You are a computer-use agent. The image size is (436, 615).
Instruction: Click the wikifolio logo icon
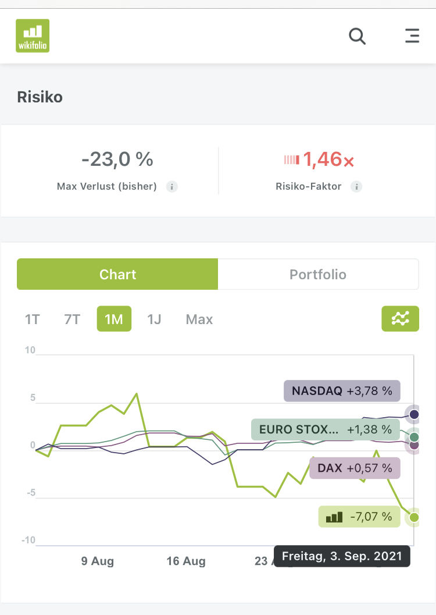33,36
